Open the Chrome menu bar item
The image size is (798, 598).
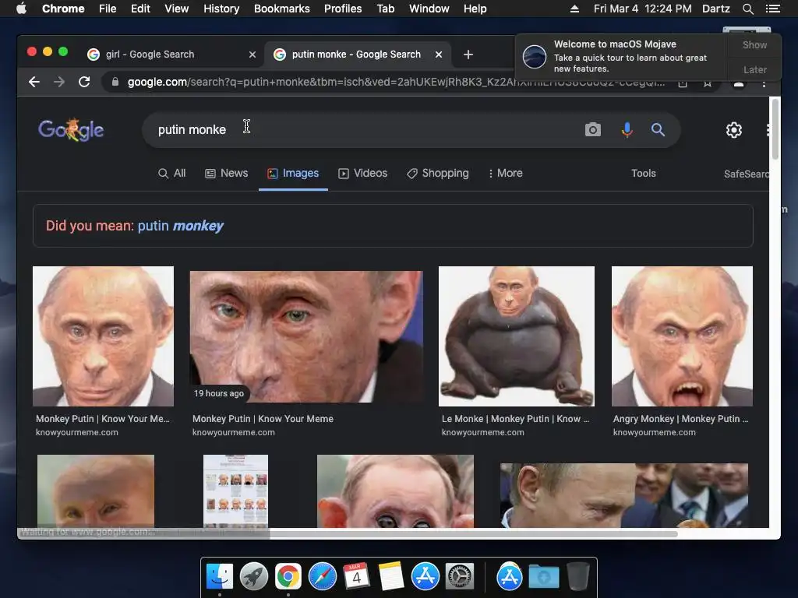(63, 9)
